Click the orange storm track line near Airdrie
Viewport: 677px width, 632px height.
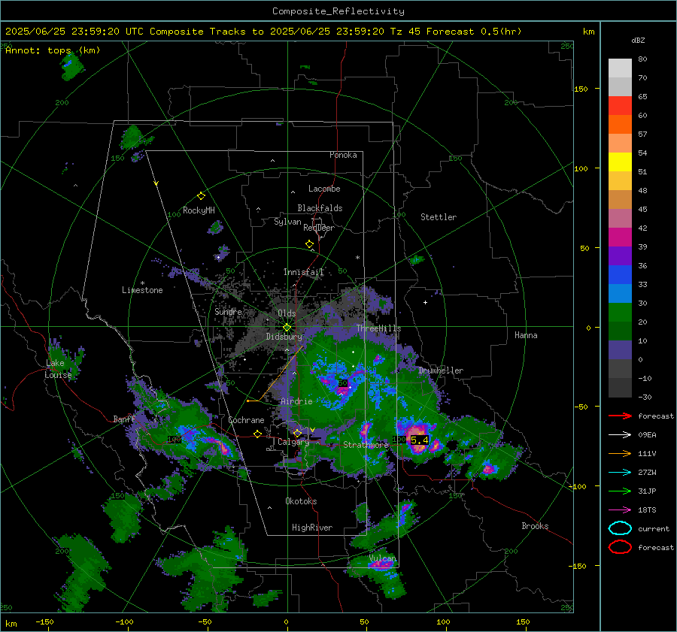point(281,373)
